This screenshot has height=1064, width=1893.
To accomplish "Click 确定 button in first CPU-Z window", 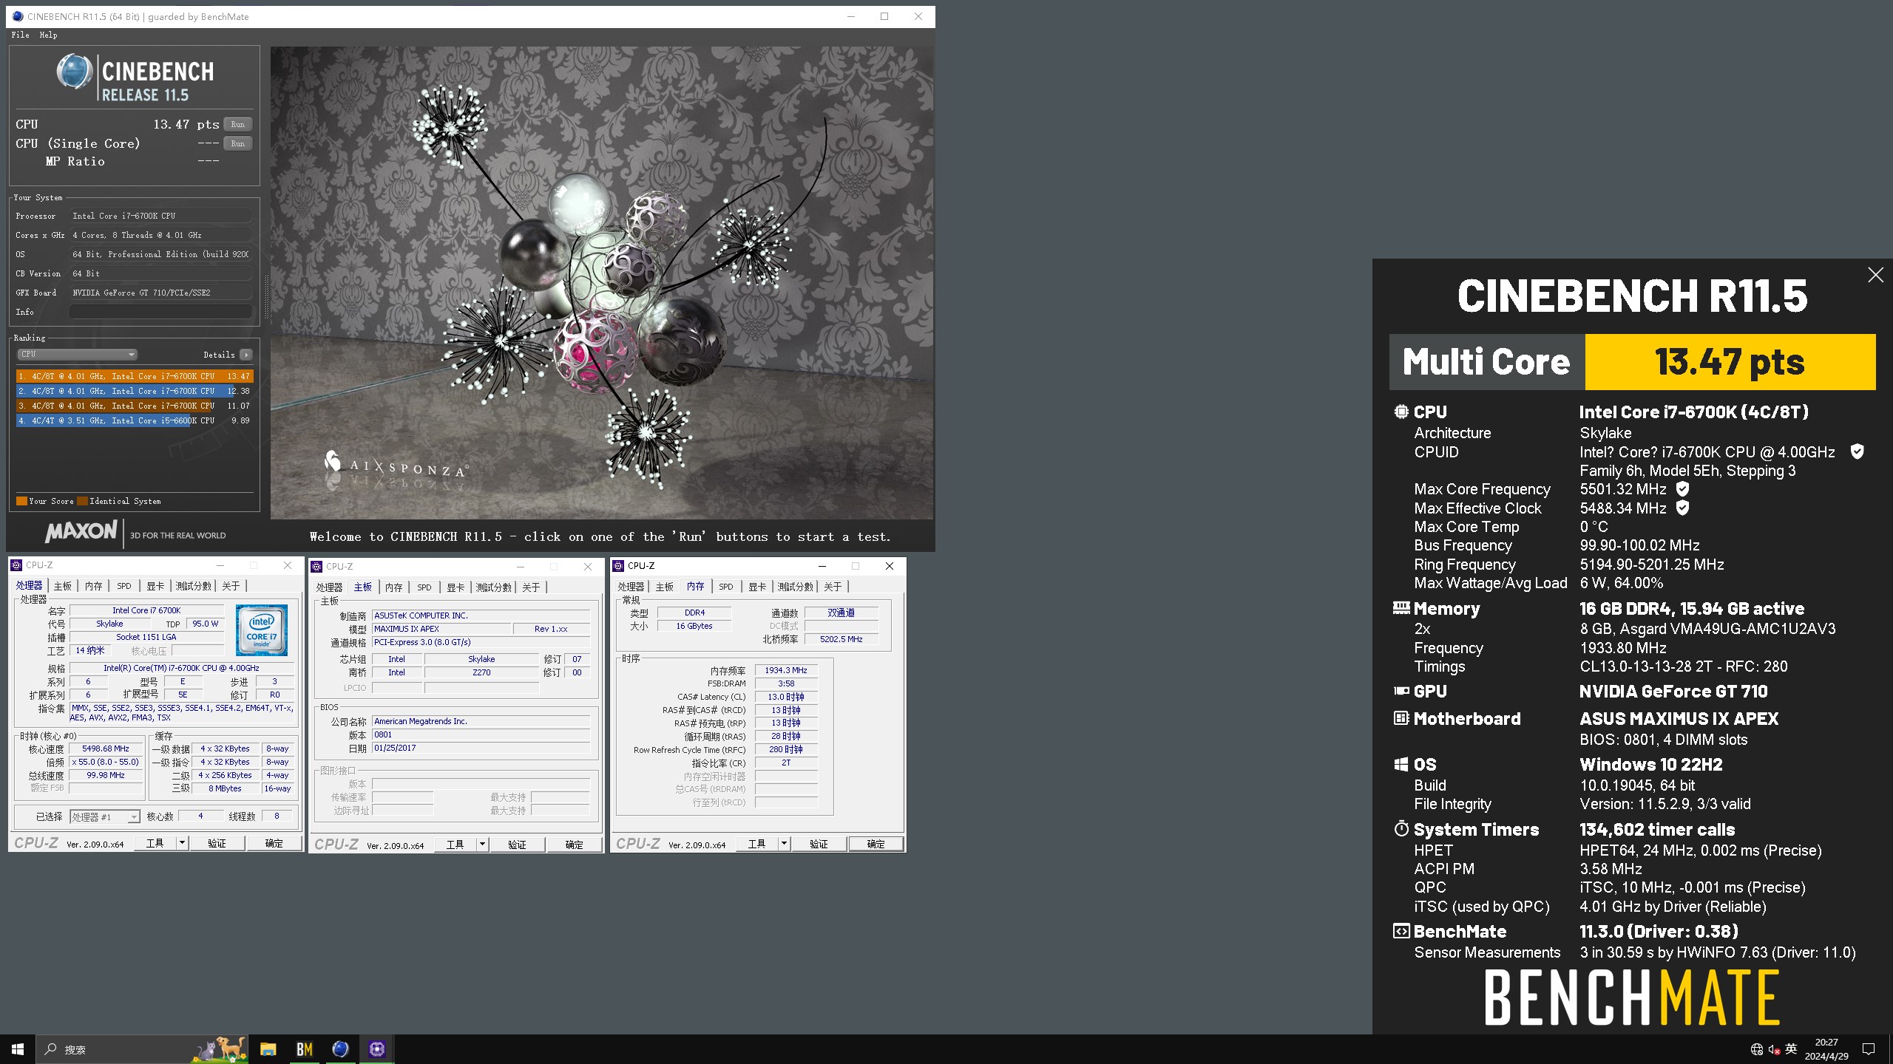I will [274, 843].
